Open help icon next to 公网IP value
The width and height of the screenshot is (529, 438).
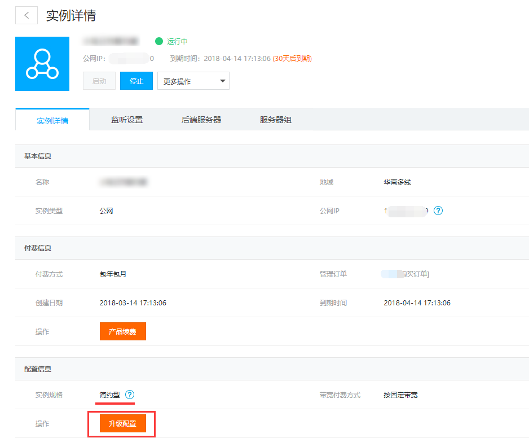point(438,211)
